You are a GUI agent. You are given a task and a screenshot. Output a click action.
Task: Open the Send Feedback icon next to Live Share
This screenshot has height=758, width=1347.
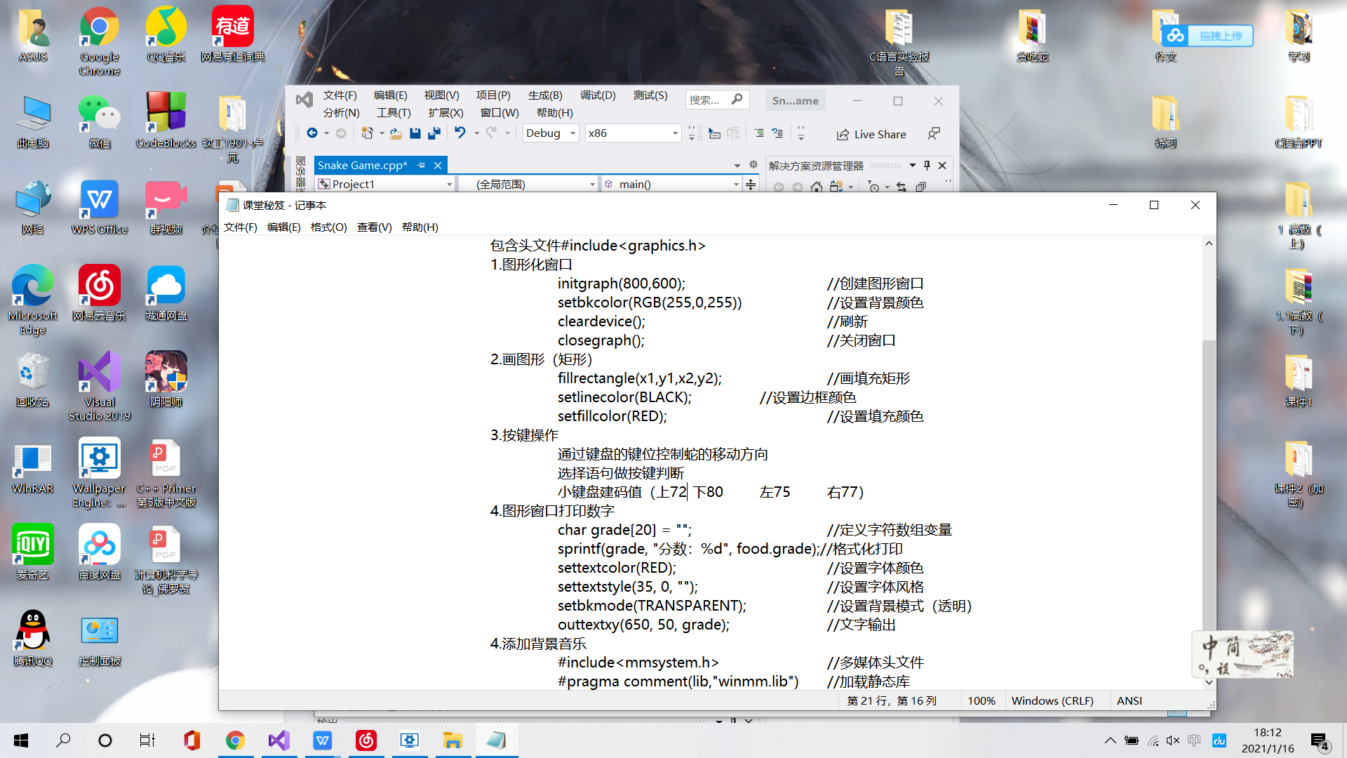pyautogui.click(x=934, y=133)
